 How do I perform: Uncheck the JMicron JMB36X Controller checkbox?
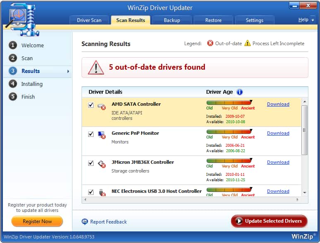91,163
